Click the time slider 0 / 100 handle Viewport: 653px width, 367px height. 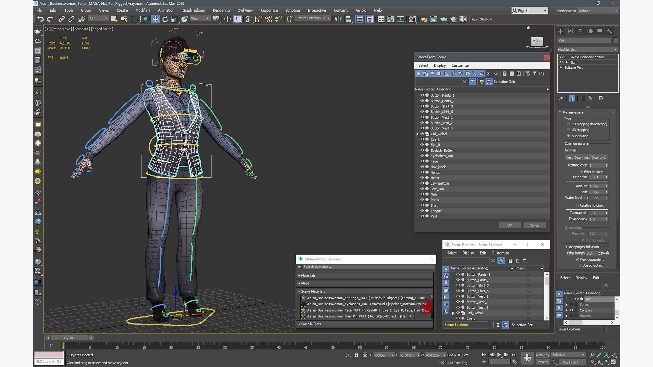[70, 338]
